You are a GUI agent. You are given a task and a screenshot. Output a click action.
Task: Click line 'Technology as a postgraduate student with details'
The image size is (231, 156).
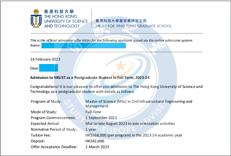point(82,92)
